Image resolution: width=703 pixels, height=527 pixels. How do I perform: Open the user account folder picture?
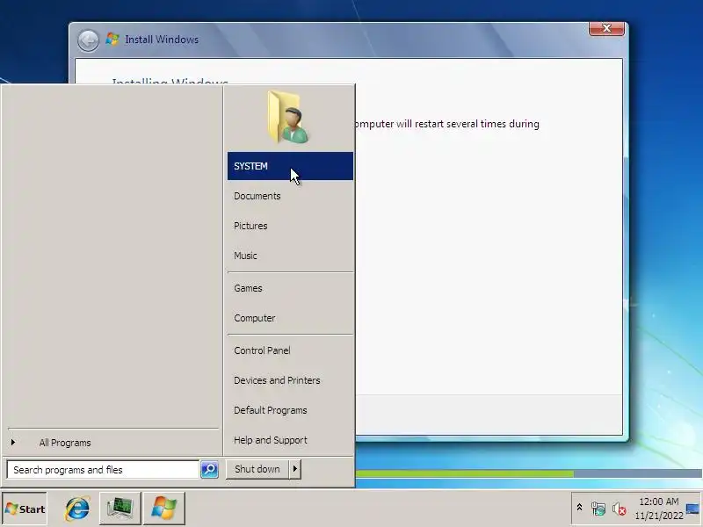click(288, 118)
